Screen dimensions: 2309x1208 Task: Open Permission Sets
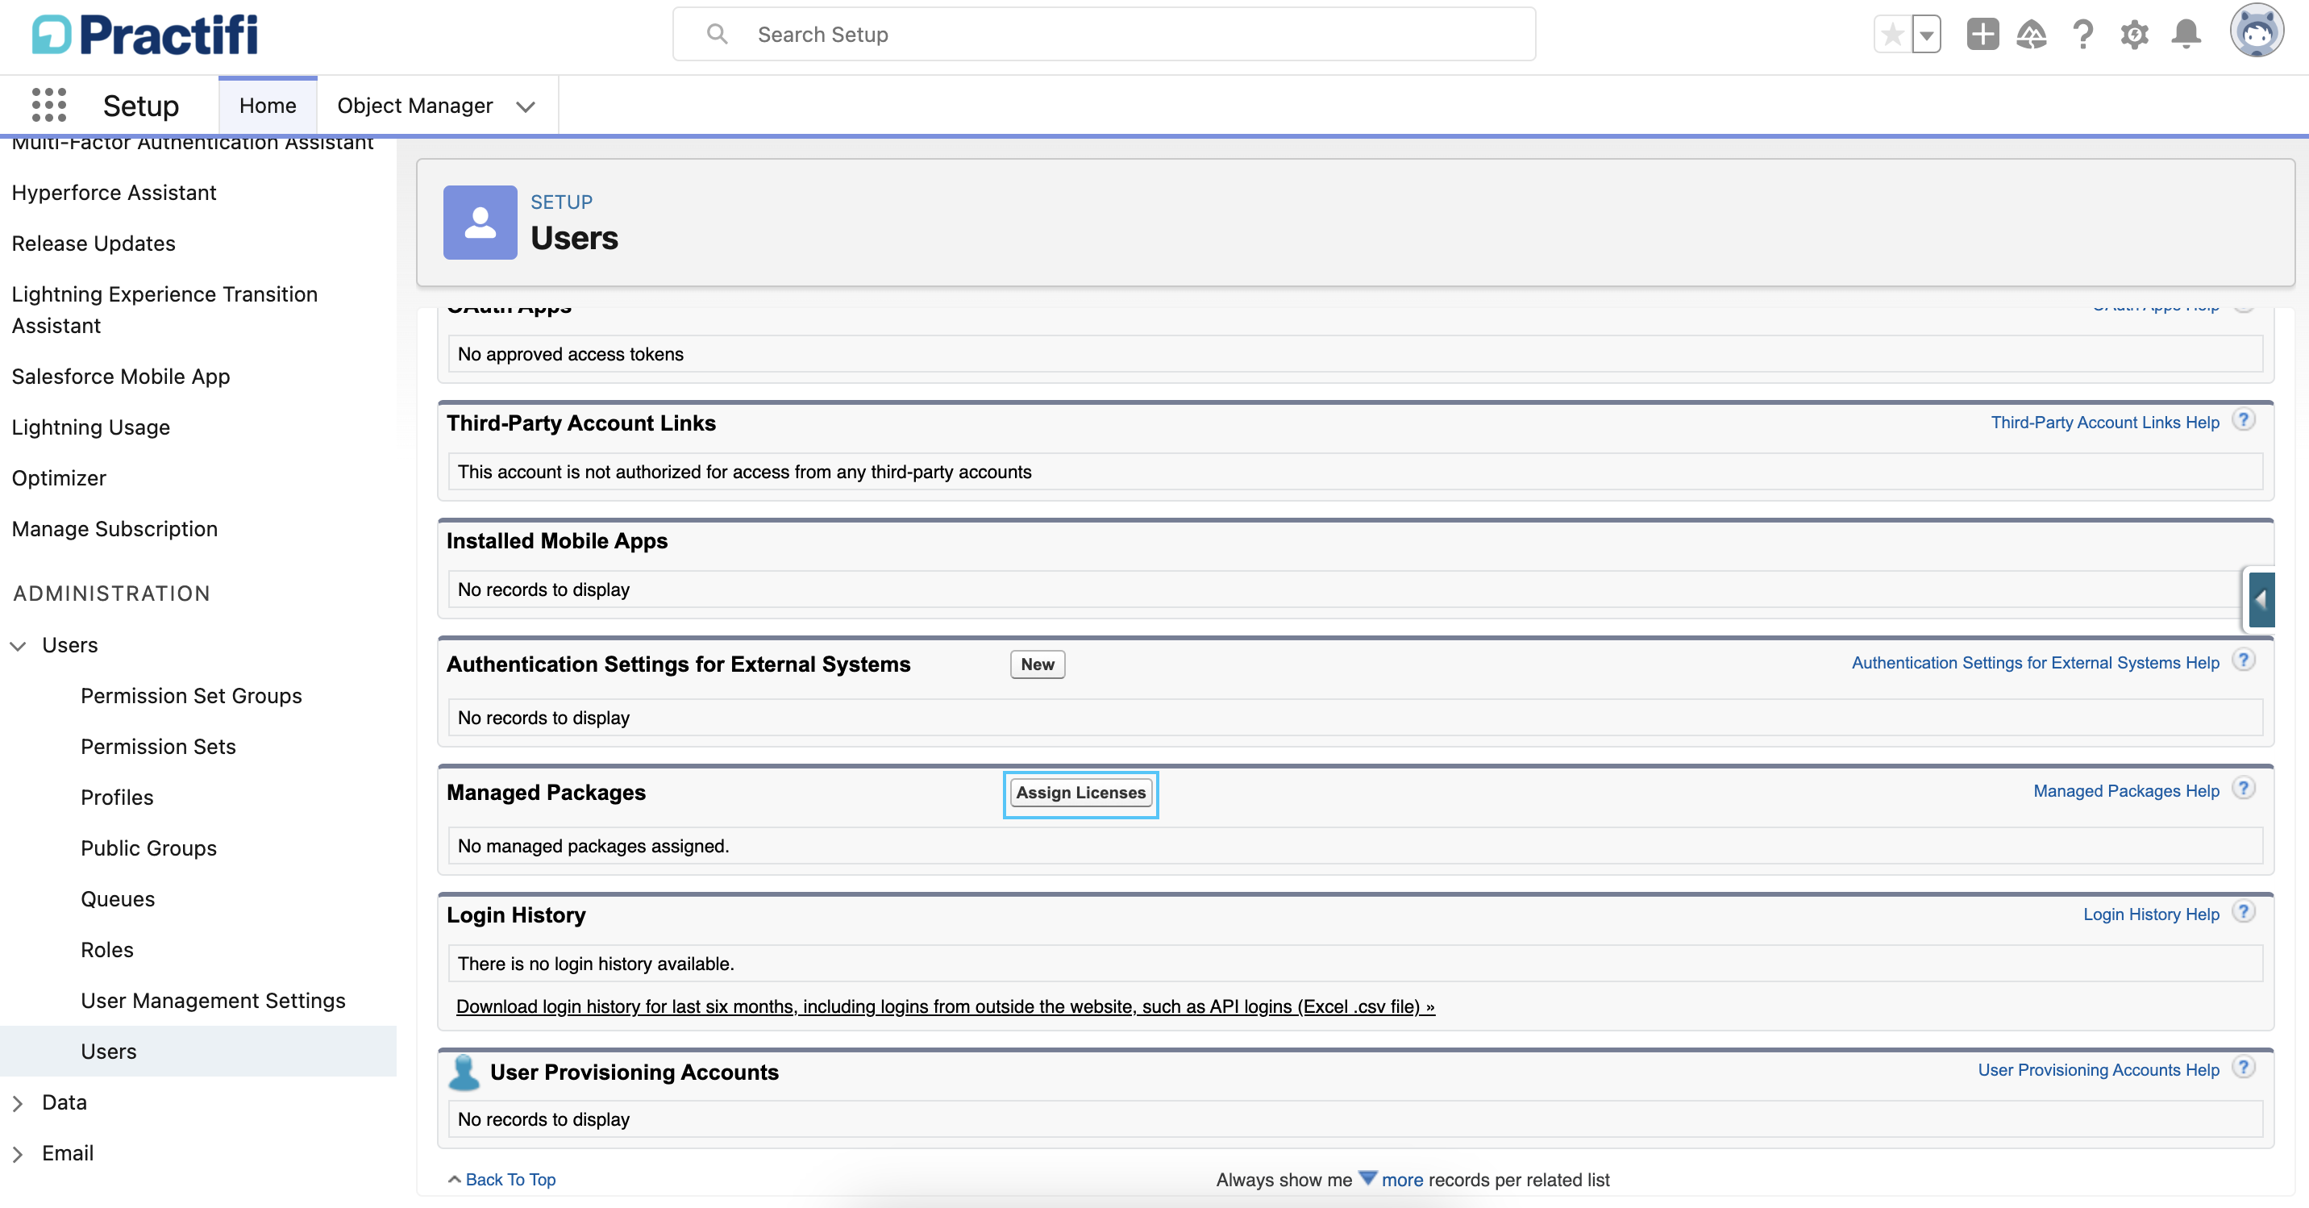(158, 747)
